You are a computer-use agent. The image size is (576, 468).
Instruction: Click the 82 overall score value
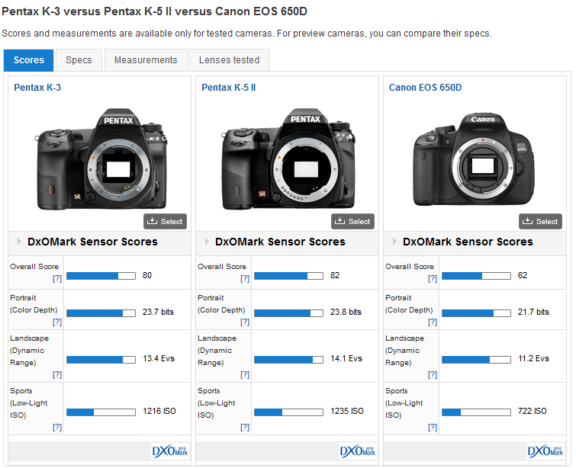point(335,275)
